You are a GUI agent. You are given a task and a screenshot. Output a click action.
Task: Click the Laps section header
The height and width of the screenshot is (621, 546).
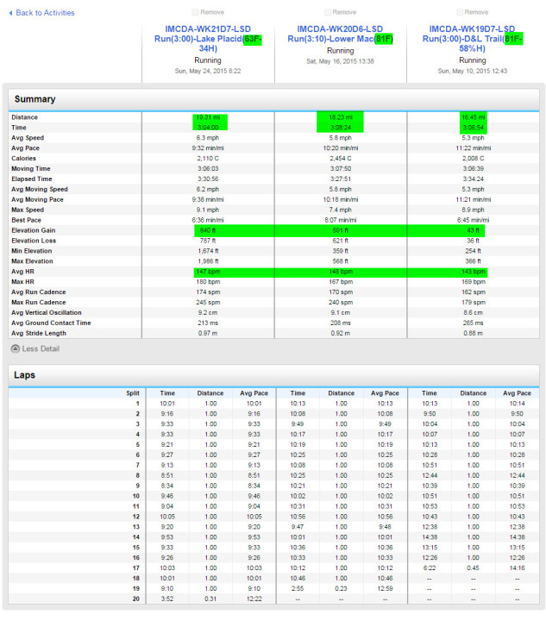pos(28,375)
